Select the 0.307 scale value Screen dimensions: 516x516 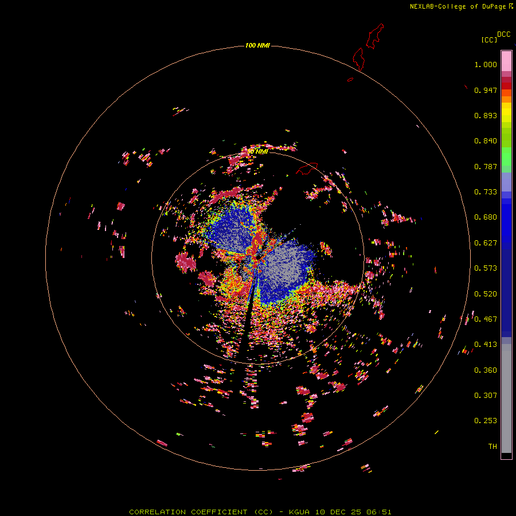click(486, 396)
